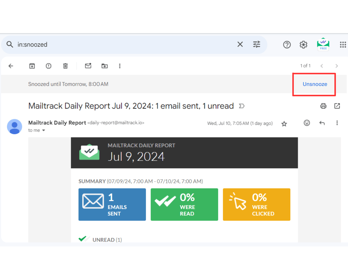Click 'Snoozed until Tomorrow, 8:00 AM' text
This screenshot has width=348, height=279.
[x=68, y=84]
